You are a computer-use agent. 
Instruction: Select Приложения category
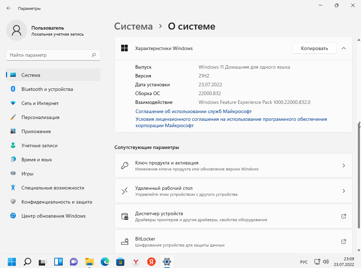[x=53, y=131]
